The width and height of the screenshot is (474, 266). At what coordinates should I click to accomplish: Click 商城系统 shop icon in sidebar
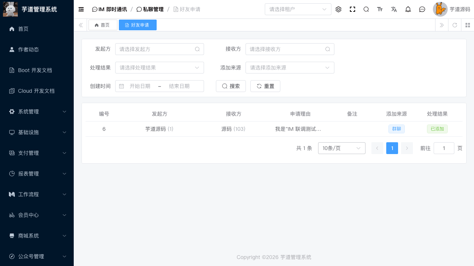(12, 236)
